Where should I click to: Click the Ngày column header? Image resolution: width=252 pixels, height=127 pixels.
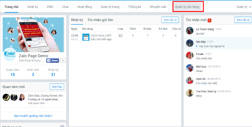74,29
